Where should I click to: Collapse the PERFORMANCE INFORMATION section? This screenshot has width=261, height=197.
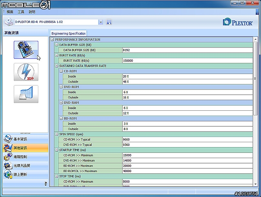coord(53,40)
